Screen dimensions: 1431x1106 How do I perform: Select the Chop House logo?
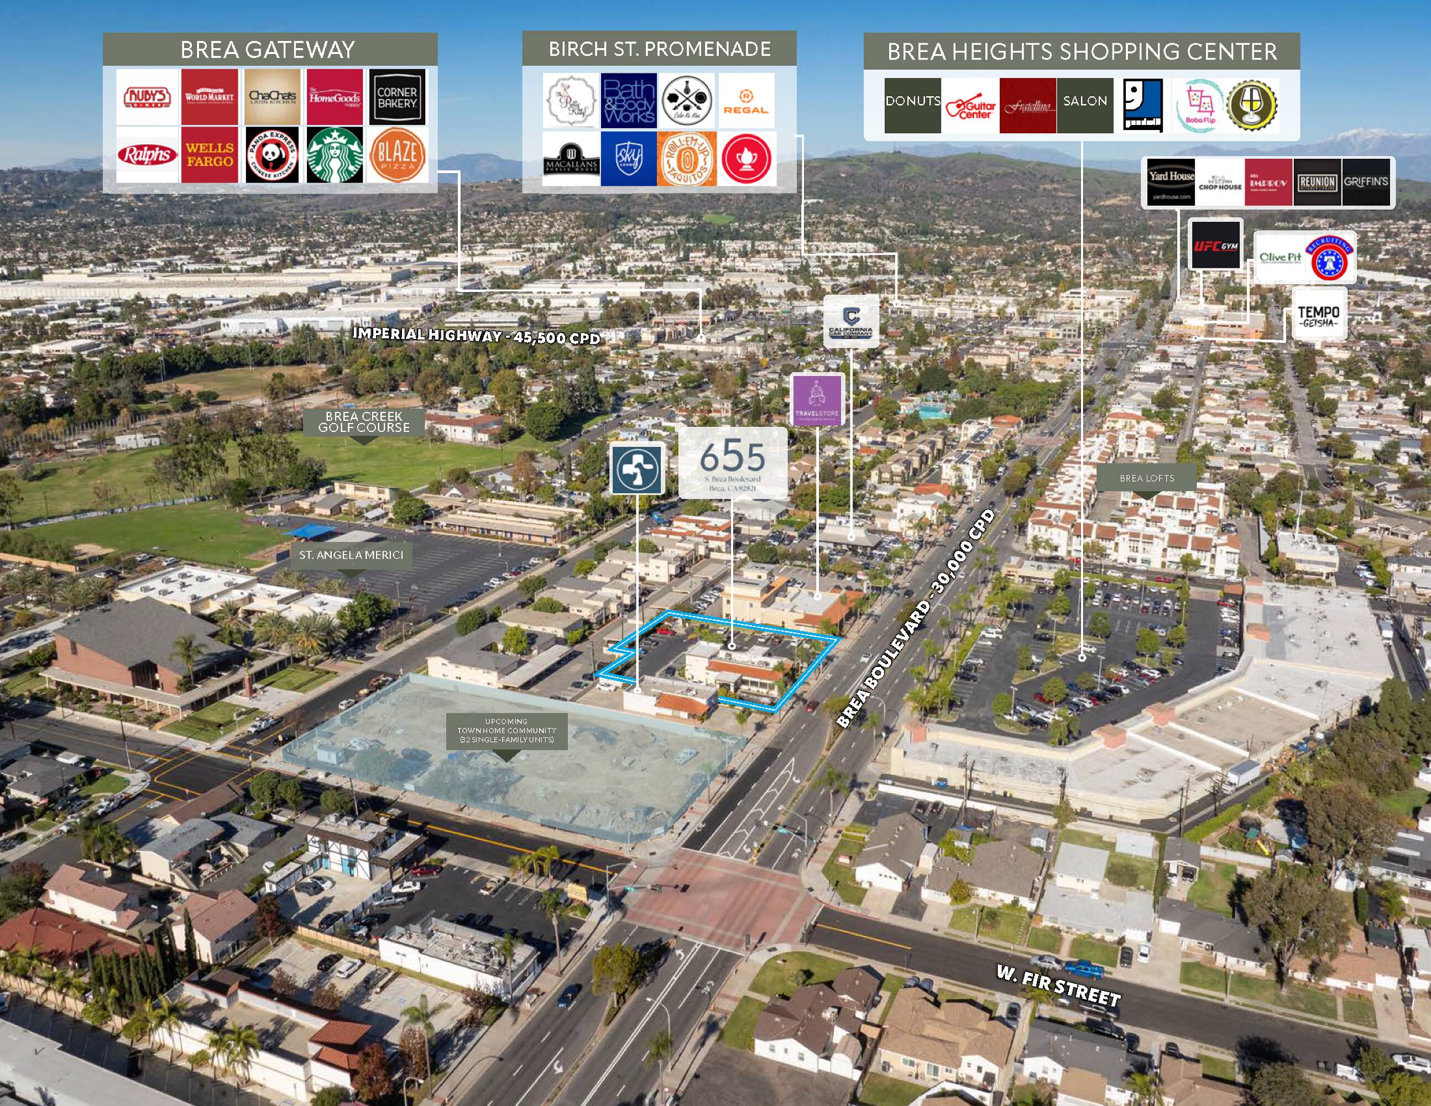pos(1220,182)
